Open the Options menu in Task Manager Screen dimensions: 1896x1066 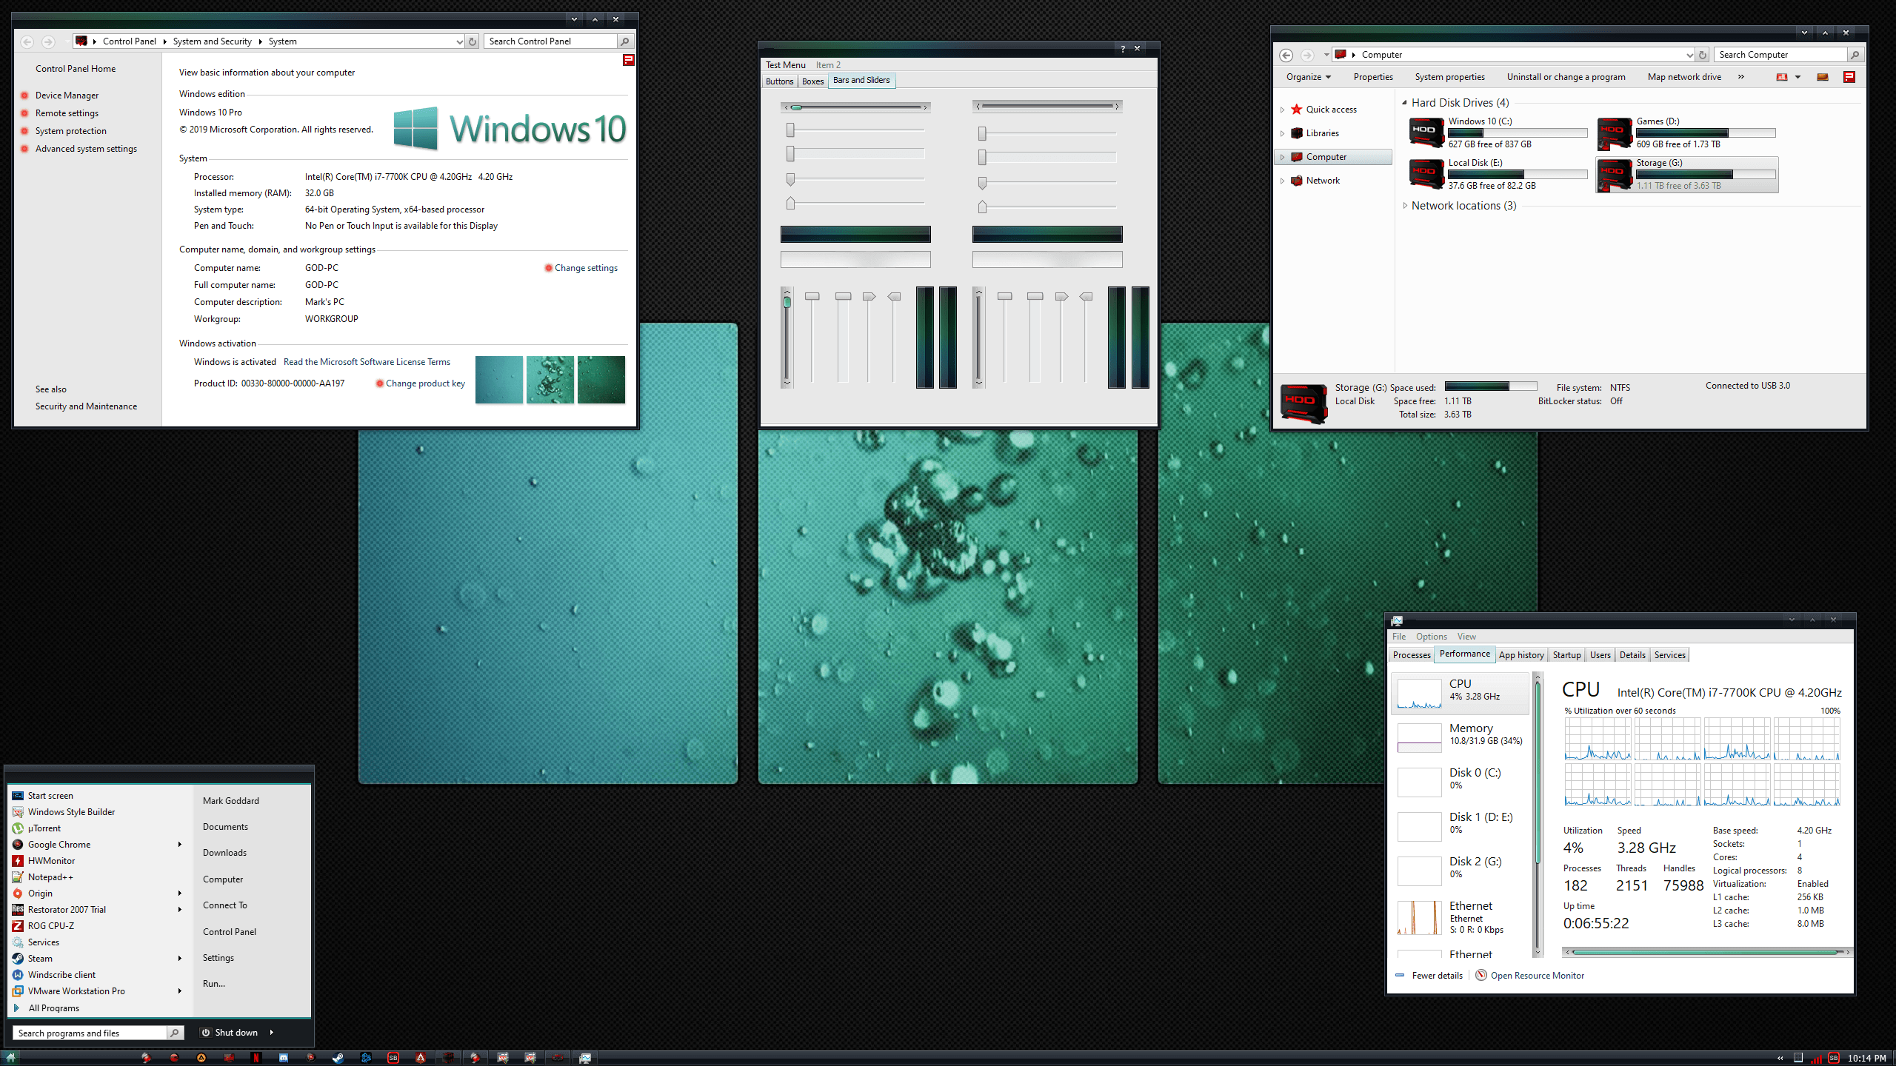point(1431,637)
